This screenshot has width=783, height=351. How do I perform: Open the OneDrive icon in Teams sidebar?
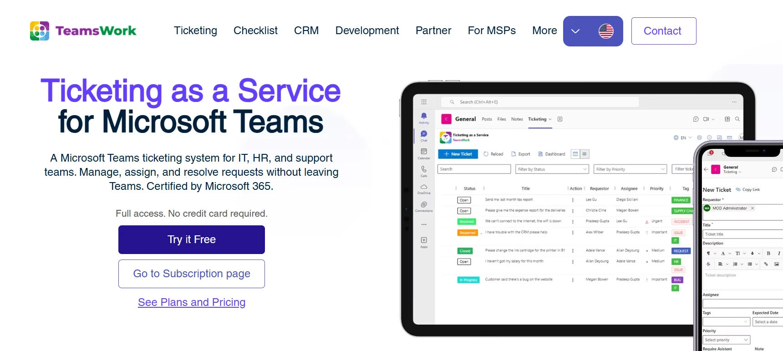pos(424,189)
